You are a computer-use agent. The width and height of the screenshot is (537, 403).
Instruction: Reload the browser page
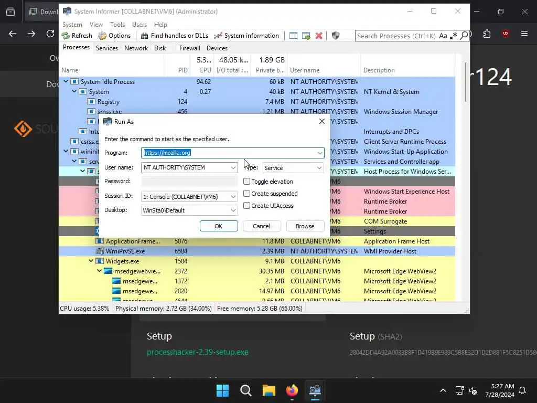50,34
